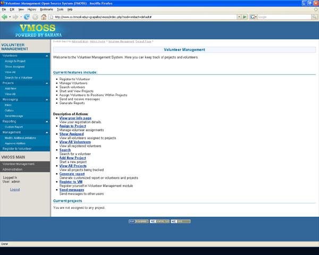Viewport: 319px width, 255px height.
Task: Click Send Message in sidebar
Action: (14, 116)
